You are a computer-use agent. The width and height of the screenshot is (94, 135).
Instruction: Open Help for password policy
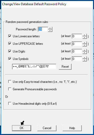tap(72, 128)
